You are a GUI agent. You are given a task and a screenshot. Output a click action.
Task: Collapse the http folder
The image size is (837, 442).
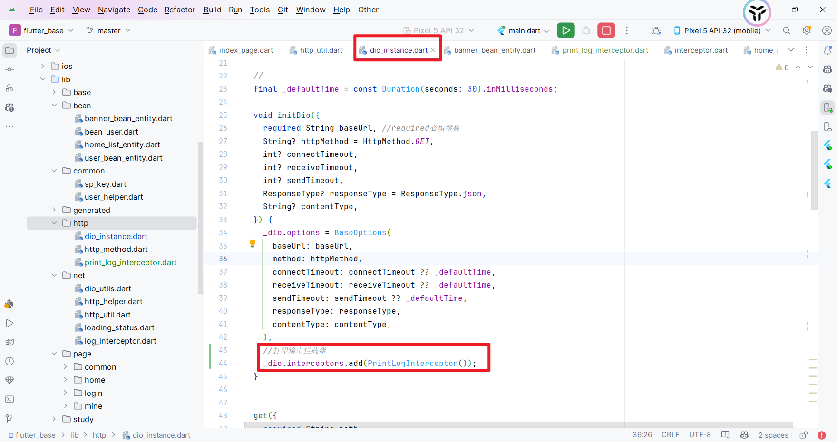tap(54, 223)
